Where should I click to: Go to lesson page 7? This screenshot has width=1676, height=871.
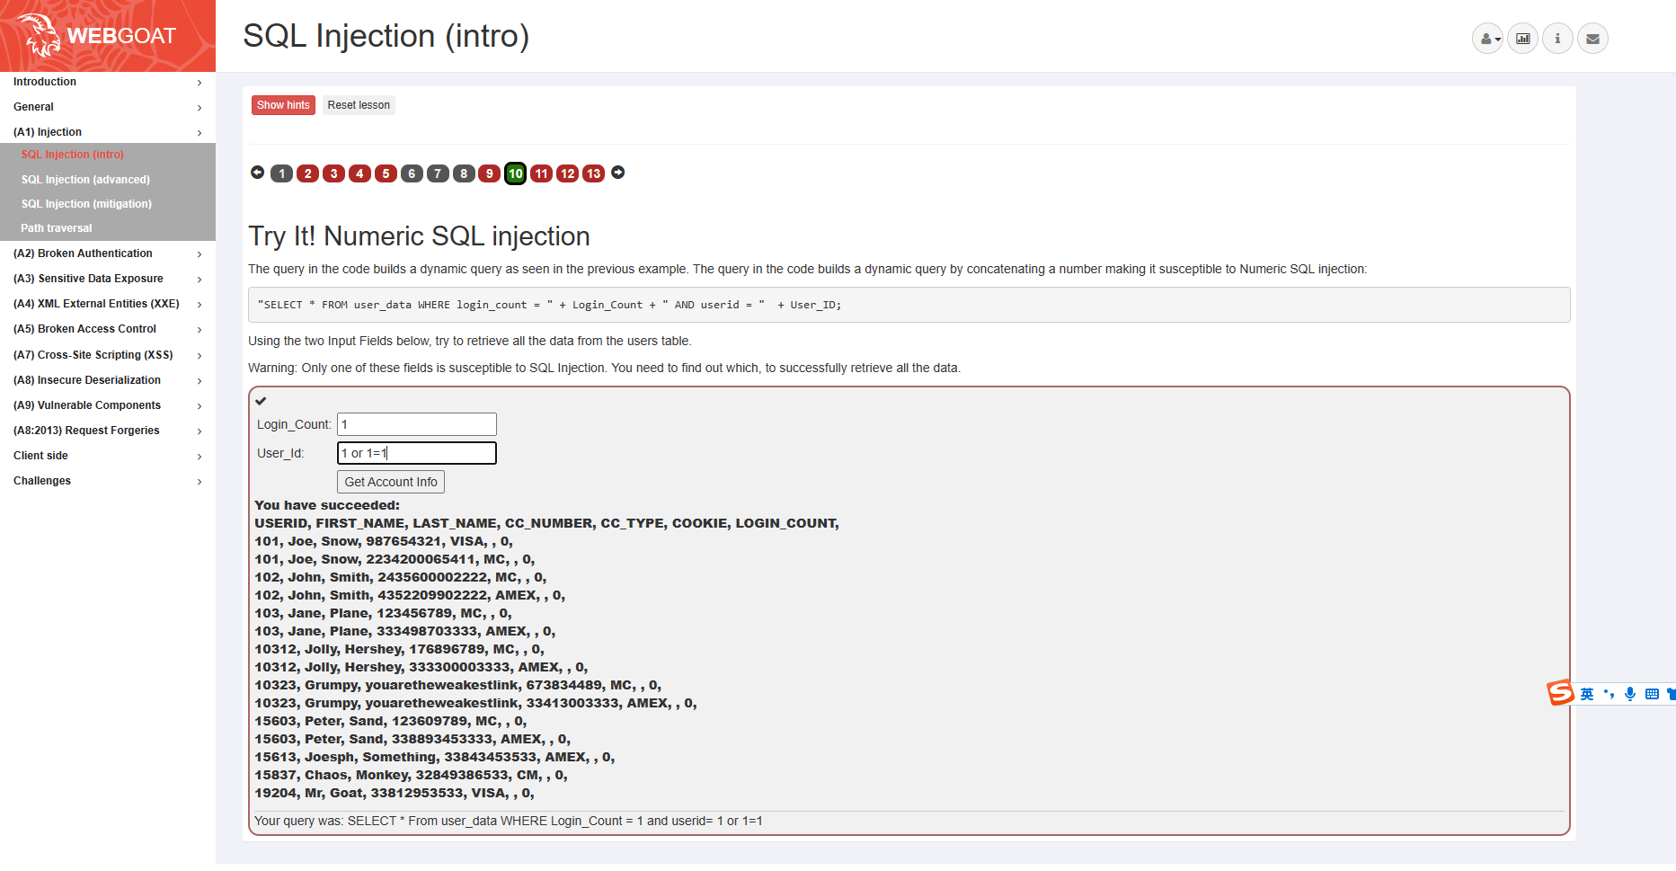point(438,173)
